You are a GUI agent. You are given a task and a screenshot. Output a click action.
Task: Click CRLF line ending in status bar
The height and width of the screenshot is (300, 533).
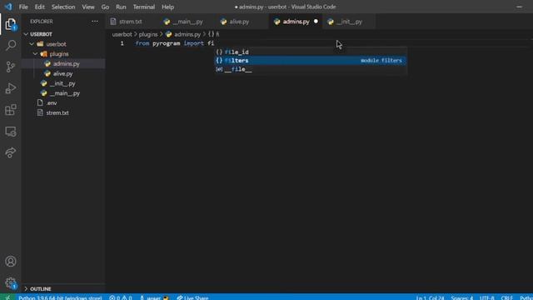pos(506,297)
